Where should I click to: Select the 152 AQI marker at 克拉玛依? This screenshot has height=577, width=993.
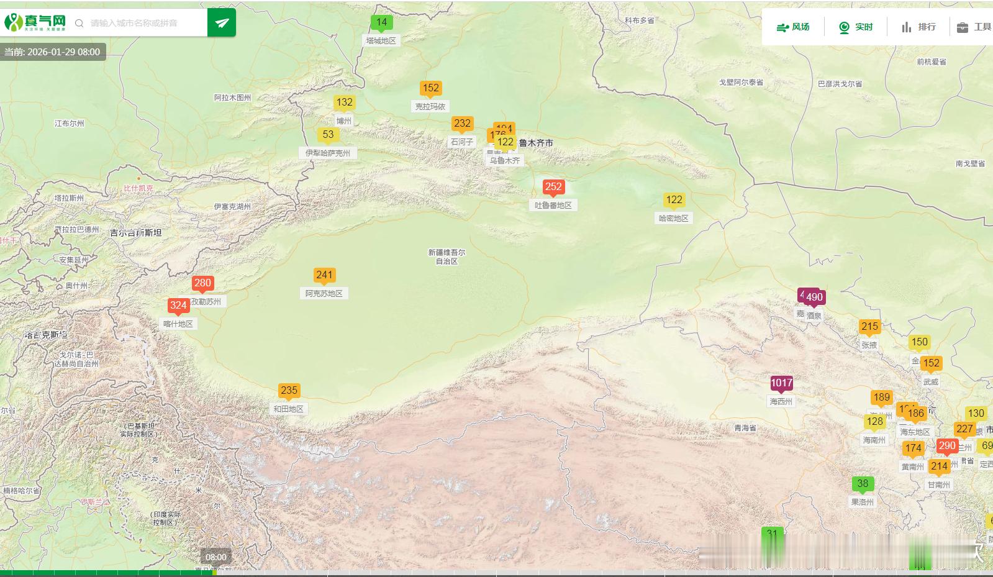(430, 88)
